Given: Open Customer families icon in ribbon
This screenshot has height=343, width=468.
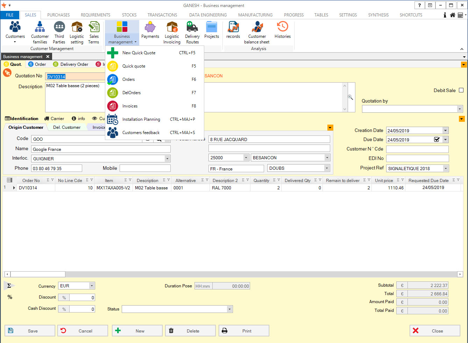Looking at the screenshot, I should 40,32.
